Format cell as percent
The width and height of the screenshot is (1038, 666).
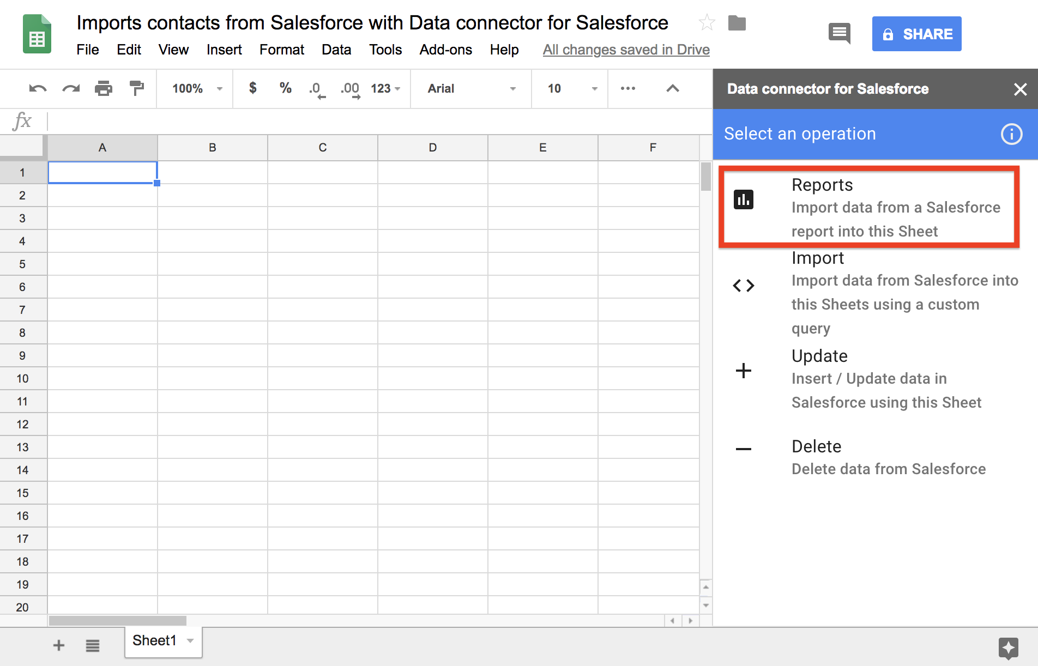pyautogui.click(x=285, y=88)
